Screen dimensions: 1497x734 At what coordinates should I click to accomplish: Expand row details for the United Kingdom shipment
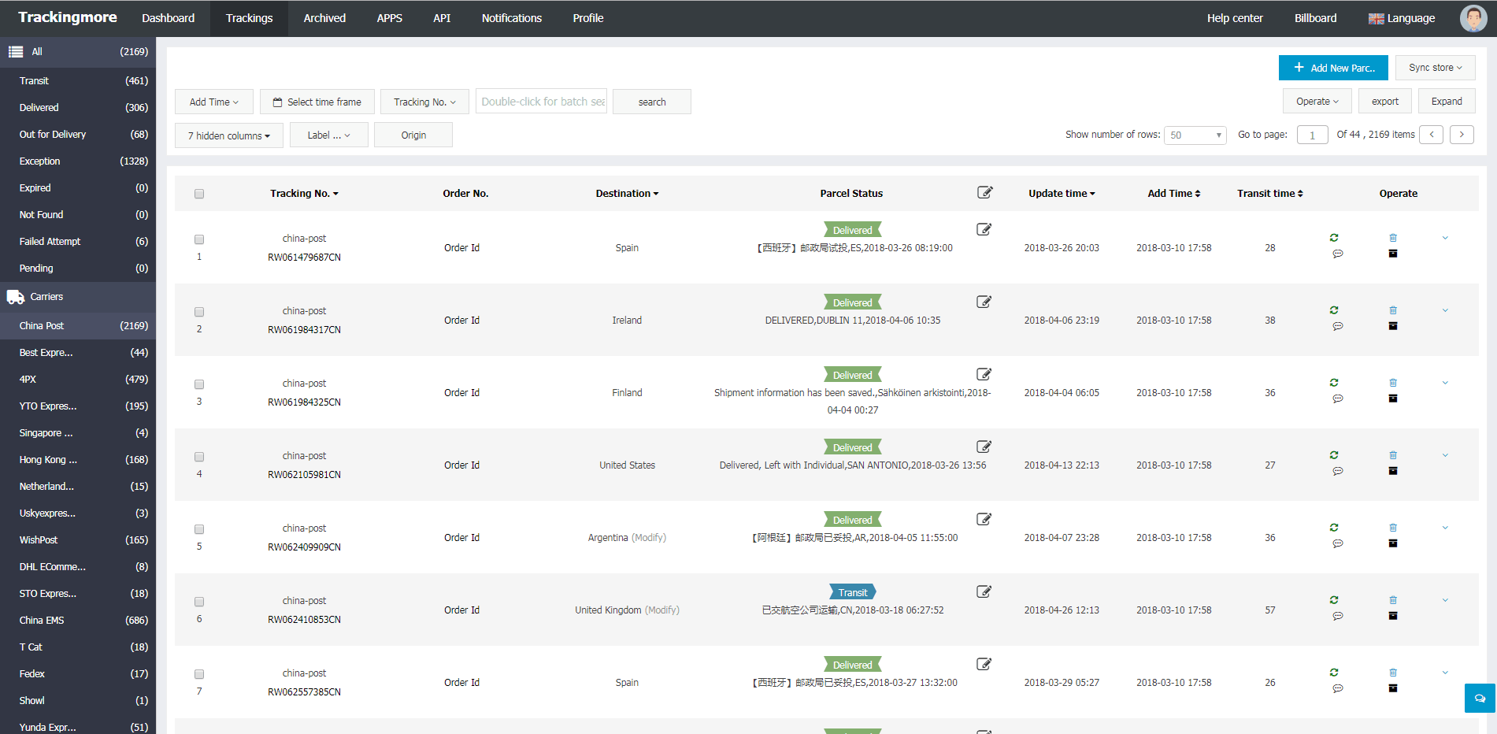tap(1445, 599)
